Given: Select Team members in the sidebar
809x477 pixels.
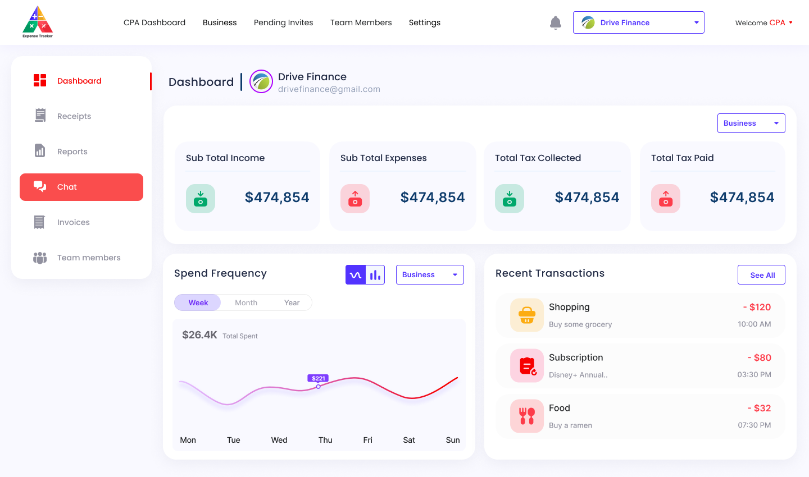Looking at the screenshot, I should point(88,258).
